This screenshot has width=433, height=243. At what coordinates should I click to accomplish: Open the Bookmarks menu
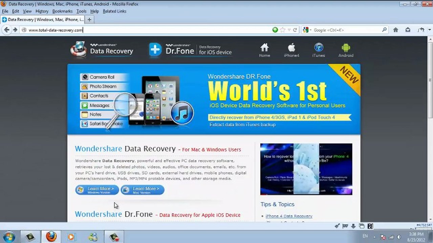(62, 11)
